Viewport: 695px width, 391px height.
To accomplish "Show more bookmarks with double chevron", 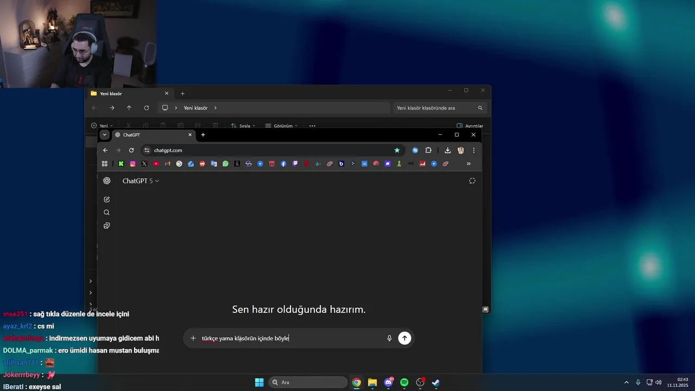I will tap(469, 163).
